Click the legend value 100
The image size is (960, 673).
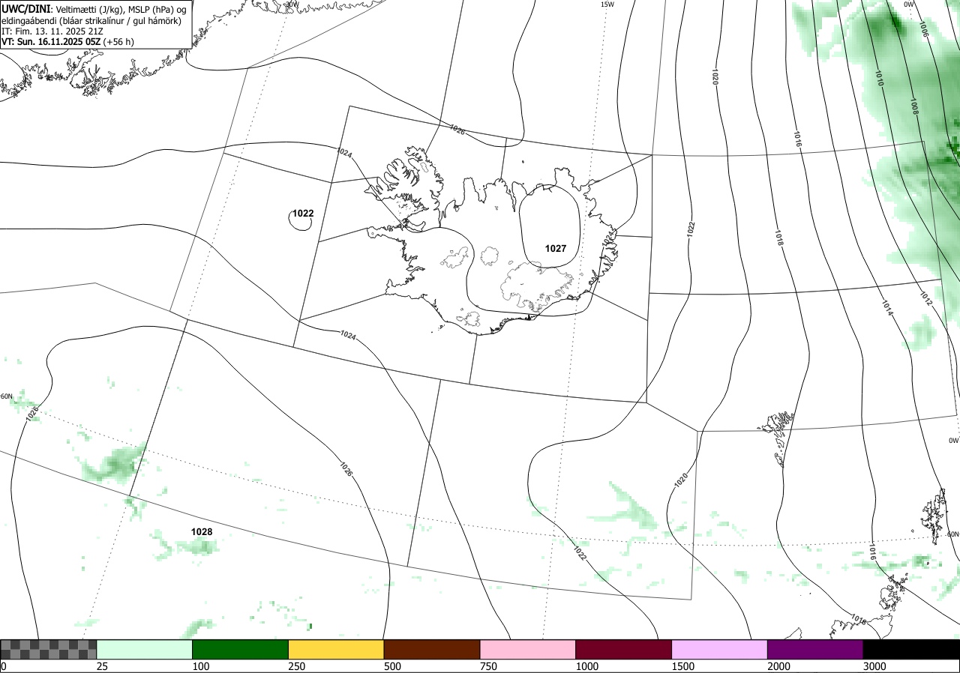click(x=200, y=666)
